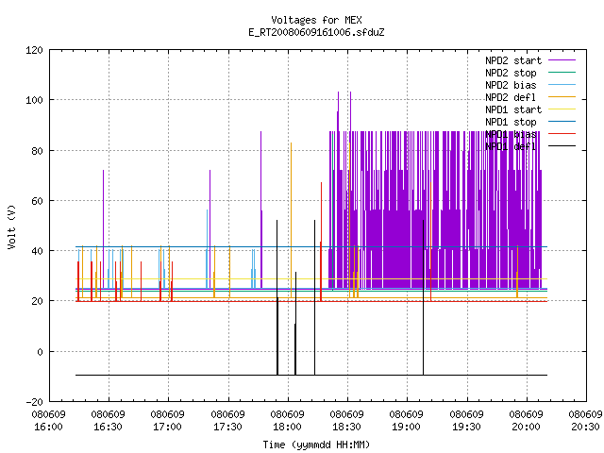The width and height of the screenshot is (604, 453).
Task: Click y-axis tick value 100
Action: pyautogui.click(x=34, y=100)
